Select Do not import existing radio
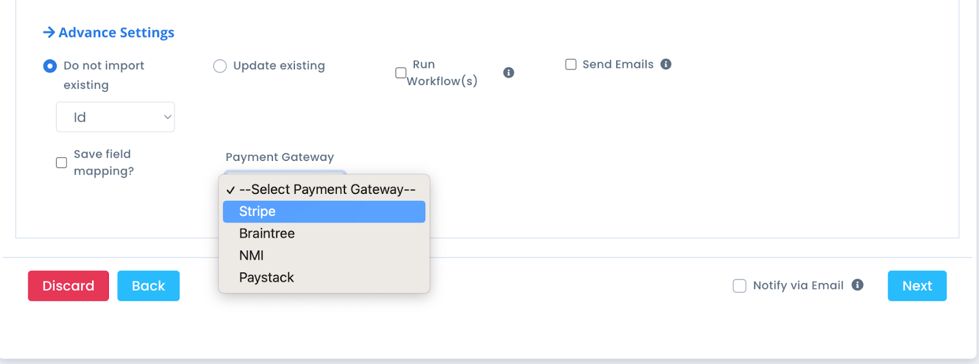 [50, 66]
